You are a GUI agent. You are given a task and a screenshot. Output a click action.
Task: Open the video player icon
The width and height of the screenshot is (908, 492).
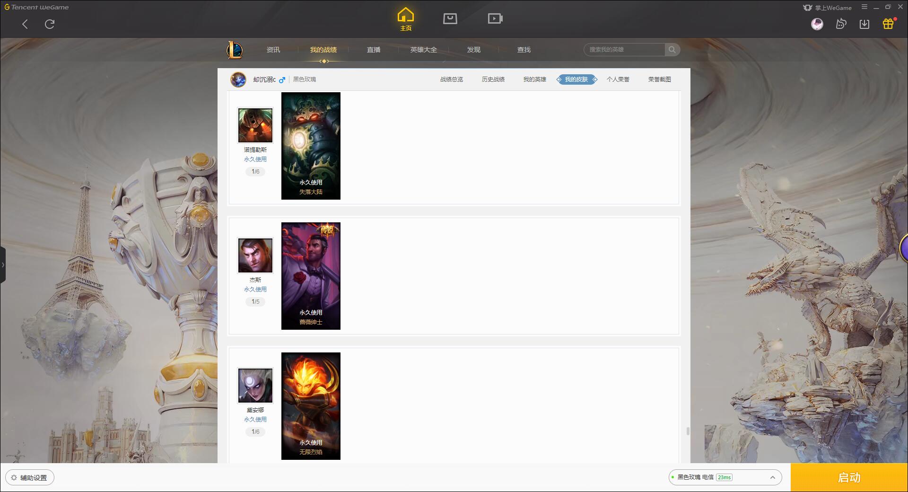495,18
